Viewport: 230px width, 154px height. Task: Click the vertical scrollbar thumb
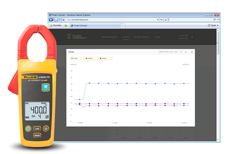click(x=218, y=43)
